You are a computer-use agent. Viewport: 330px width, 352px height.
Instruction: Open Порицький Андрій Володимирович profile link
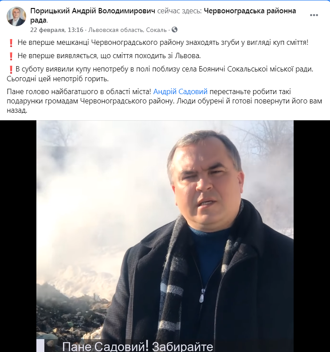pos(93,11)
